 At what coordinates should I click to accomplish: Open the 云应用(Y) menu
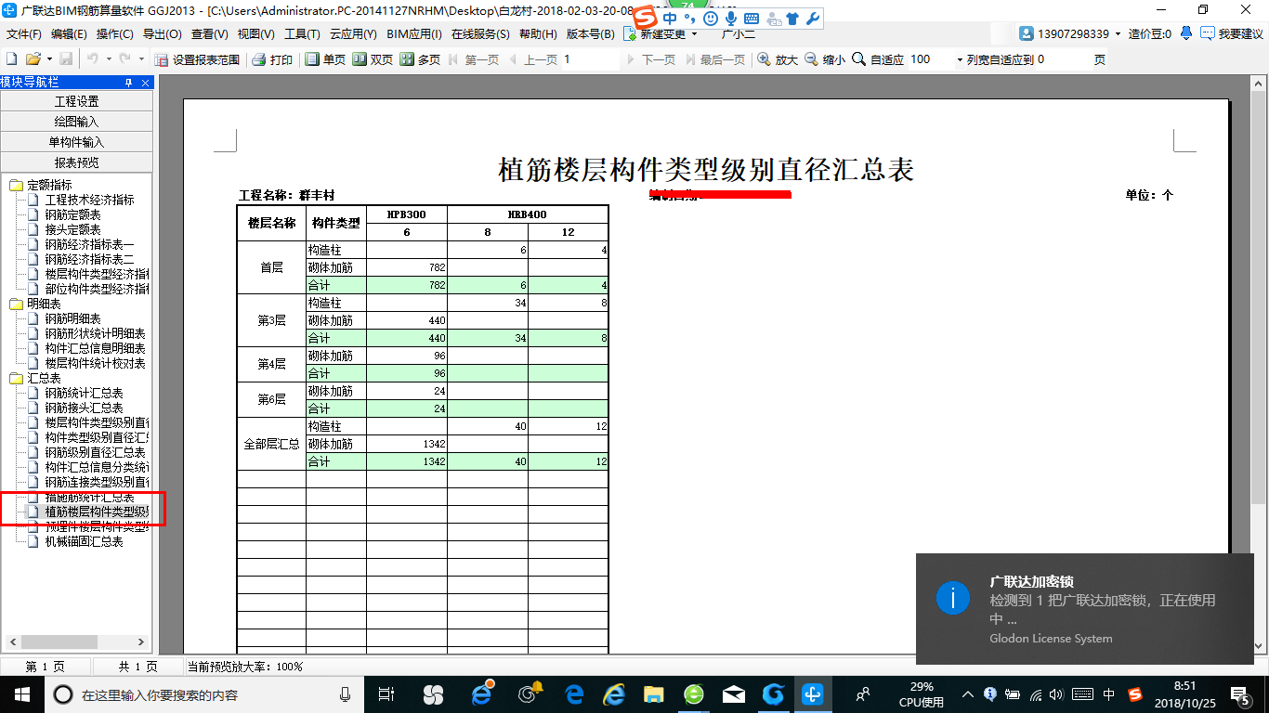353,33
